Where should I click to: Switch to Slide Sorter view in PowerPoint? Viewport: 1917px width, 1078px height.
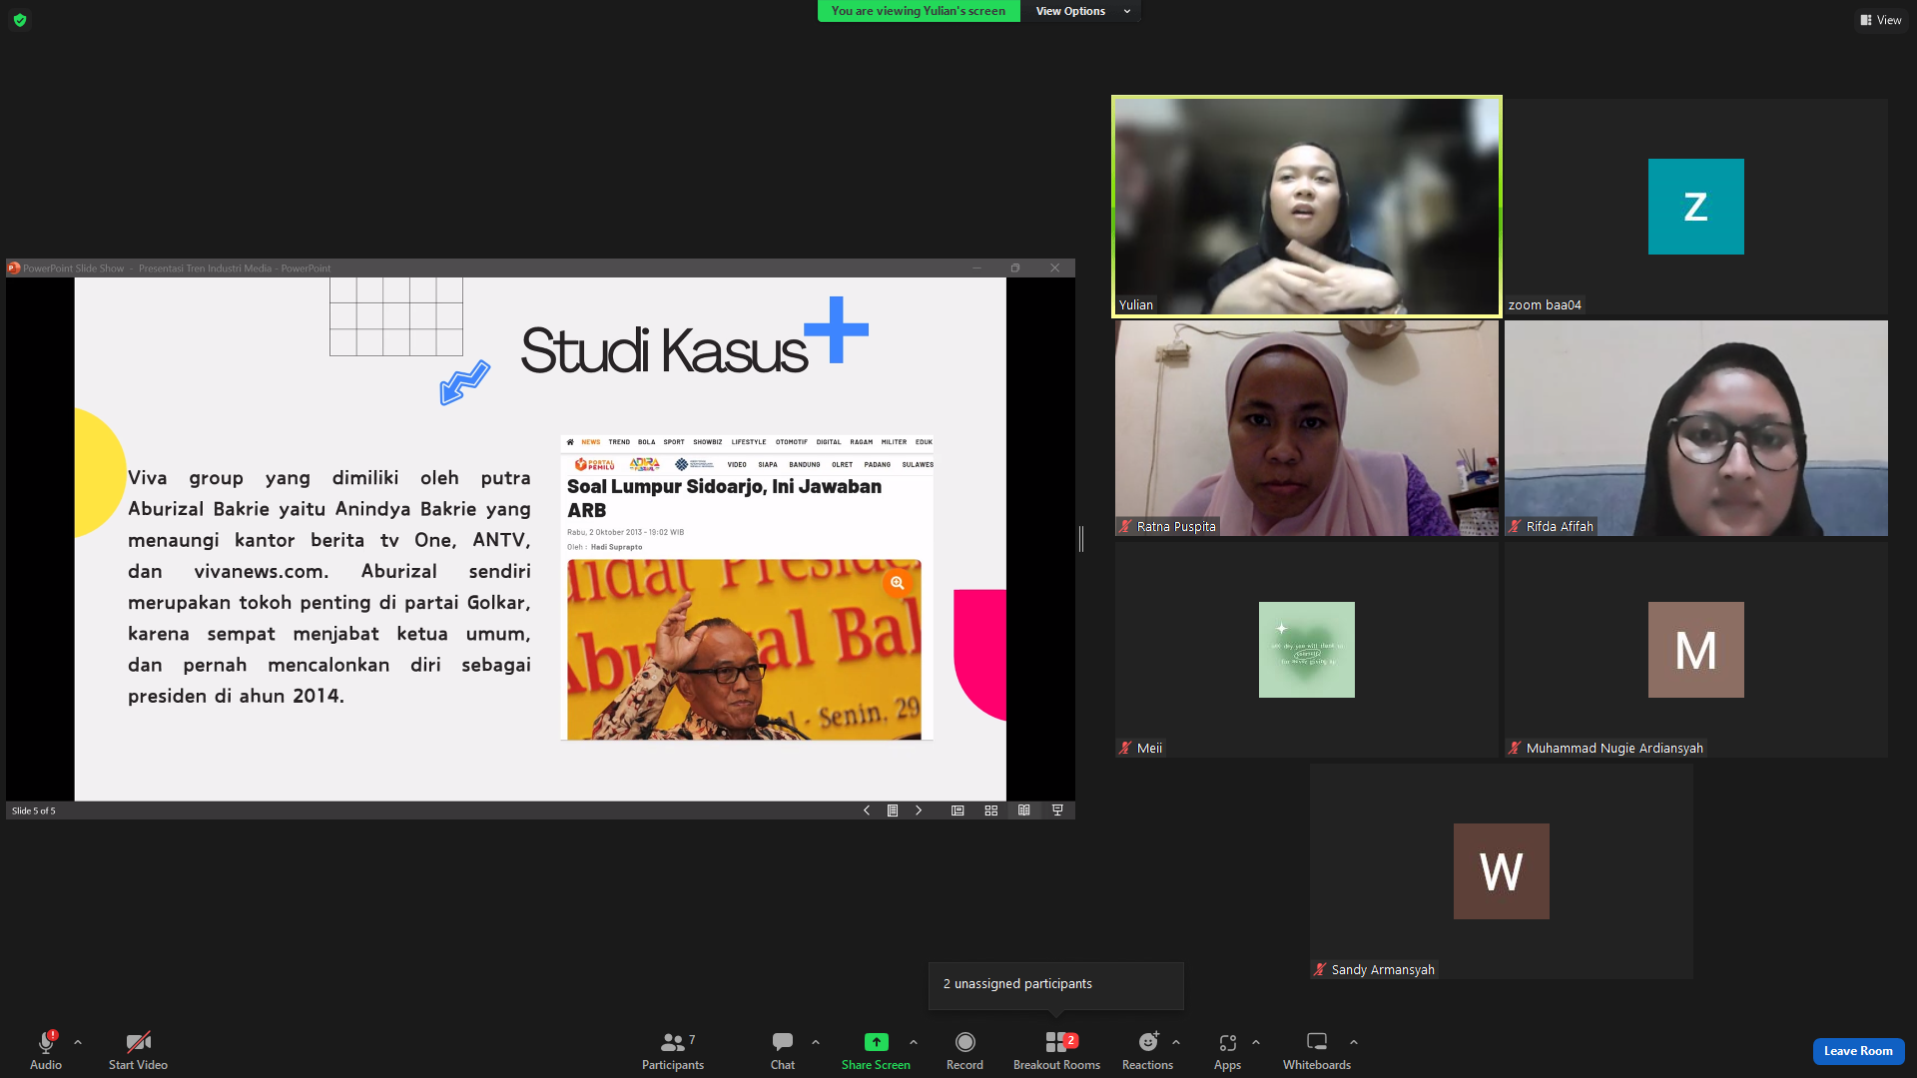point(991,810)
